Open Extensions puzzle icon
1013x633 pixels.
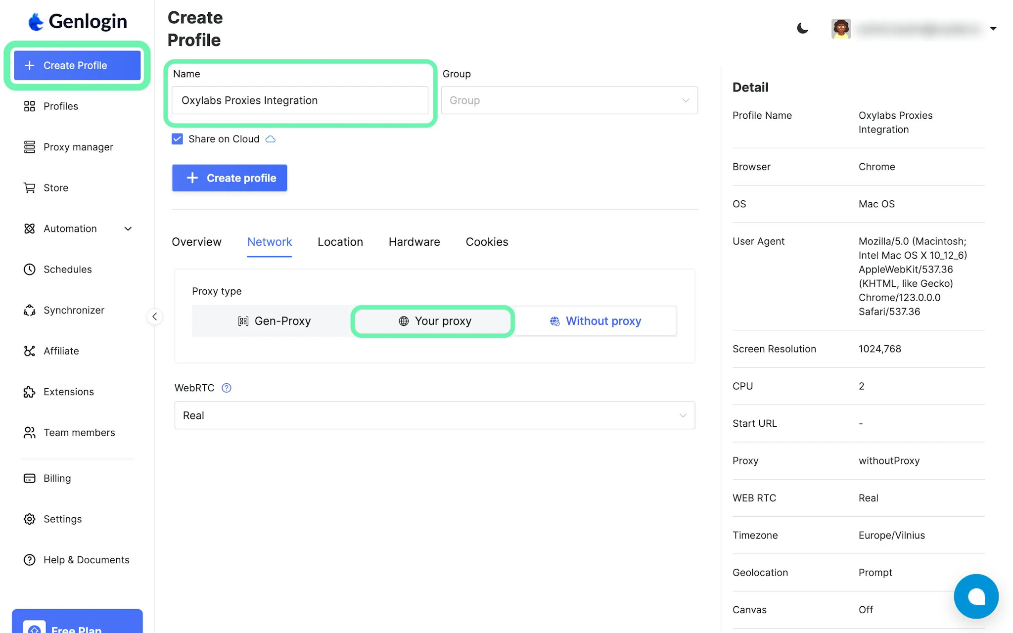coord(30,392)
